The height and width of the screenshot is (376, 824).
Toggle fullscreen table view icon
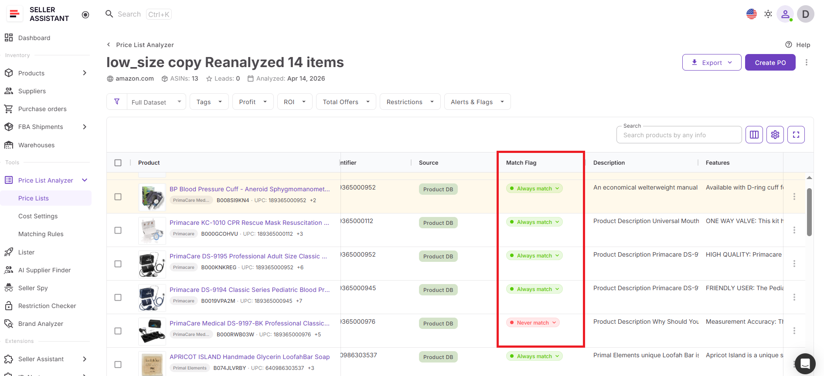pyautogui.click(x=796, y=135)
